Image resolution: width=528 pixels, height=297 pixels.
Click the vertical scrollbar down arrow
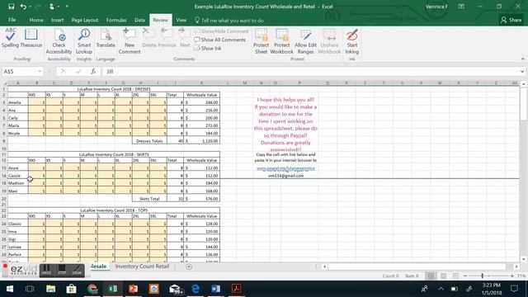523,259
